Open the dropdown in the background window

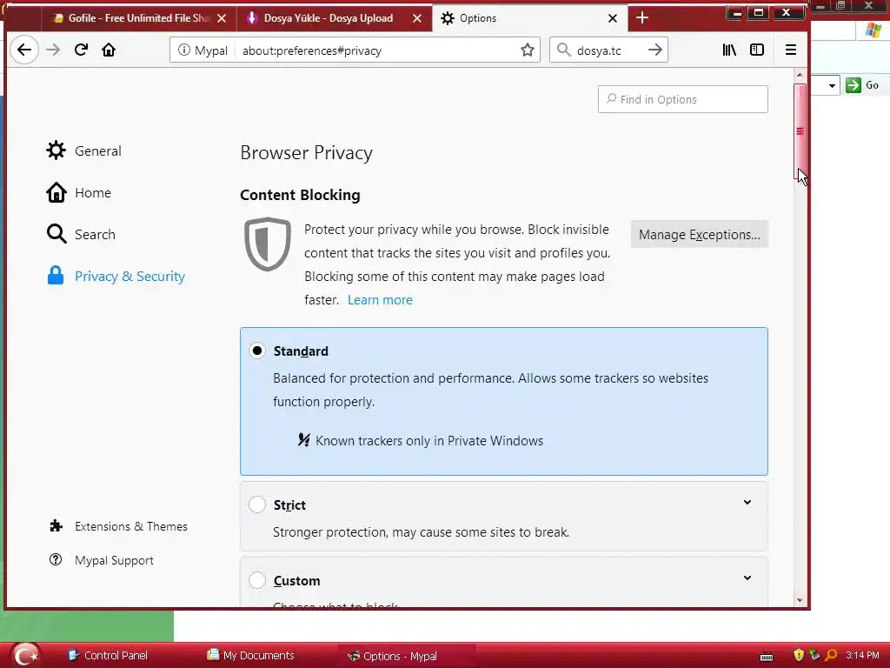[x=832, y=86]
